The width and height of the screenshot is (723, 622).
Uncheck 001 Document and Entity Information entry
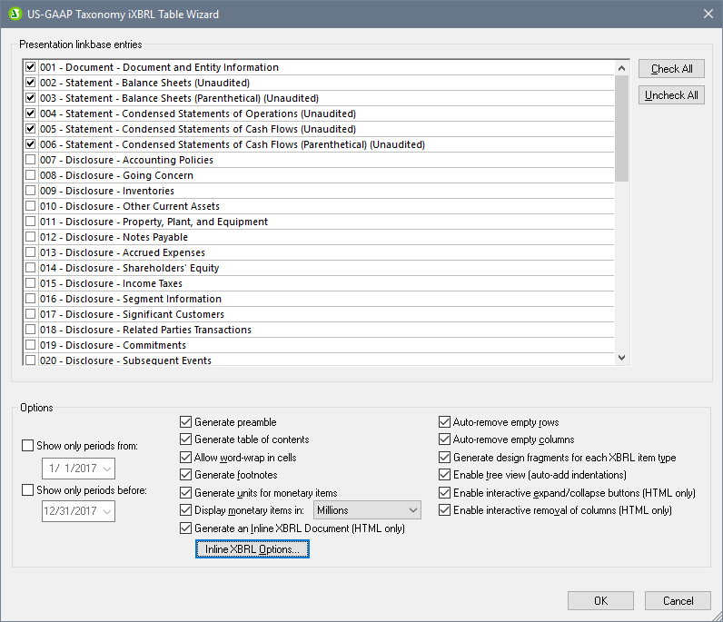[x=31, y=67]
